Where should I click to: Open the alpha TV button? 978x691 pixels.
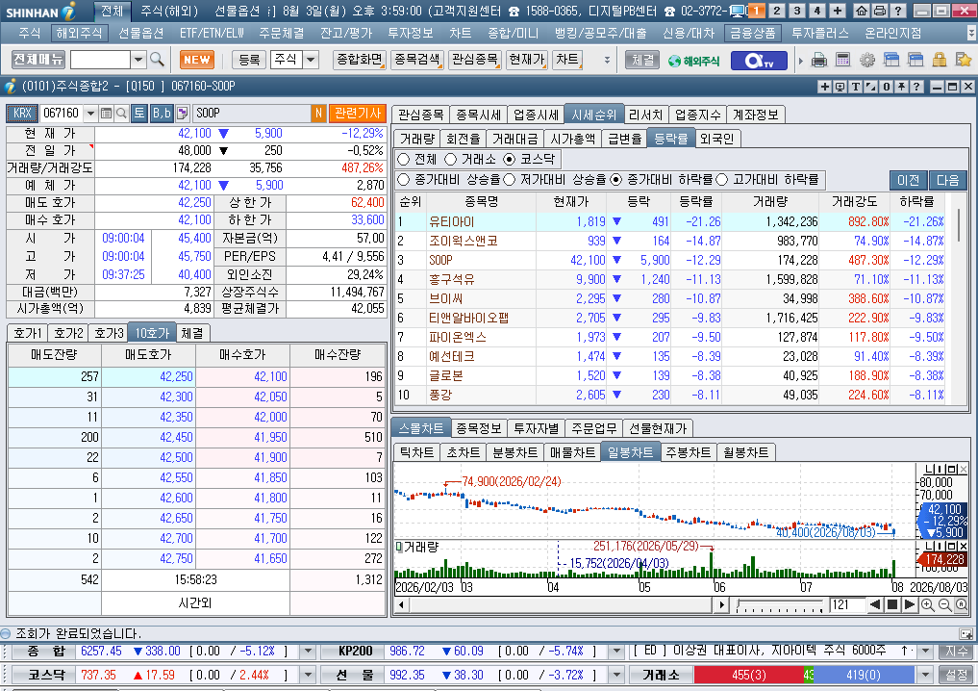[x=759, y=61]
